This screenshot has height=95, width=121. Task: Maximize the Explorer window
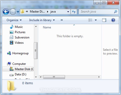104,3
